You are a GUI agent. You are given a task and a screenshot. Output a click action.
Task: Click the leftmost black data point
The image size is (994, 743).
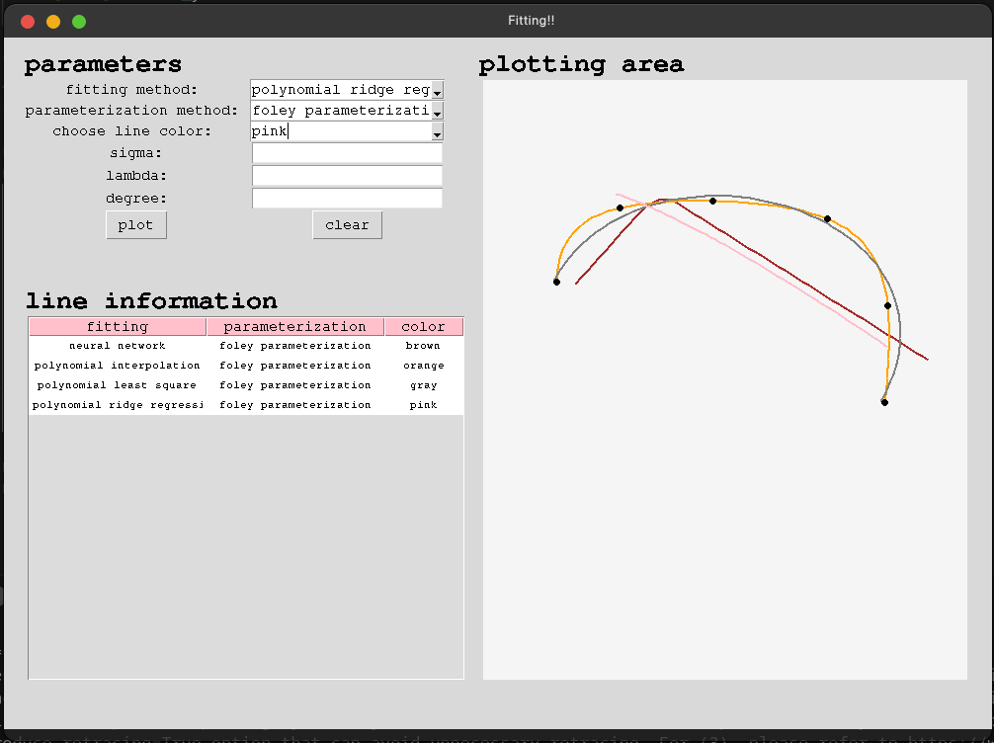click(556, 282)
